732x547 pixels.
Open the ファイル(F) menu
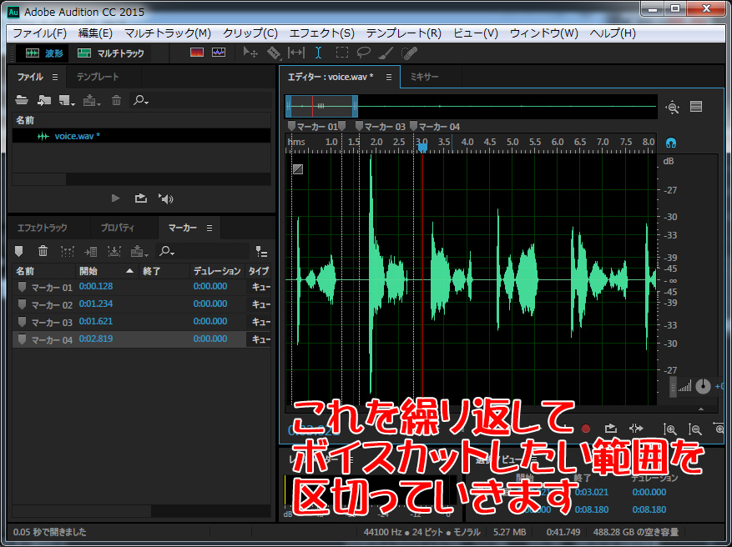coord(40,33)
